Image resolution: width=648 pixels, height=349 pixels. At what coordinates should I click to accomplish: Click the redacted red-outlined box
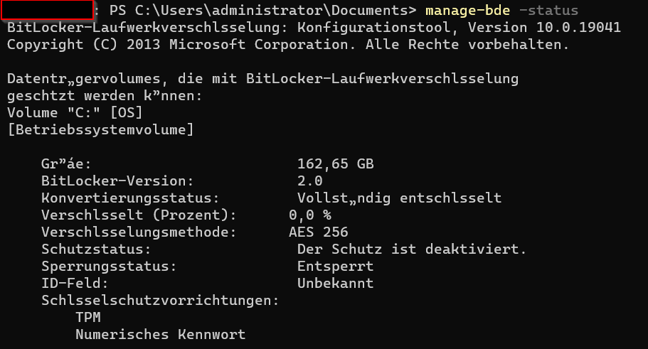[x=47, y=10]
